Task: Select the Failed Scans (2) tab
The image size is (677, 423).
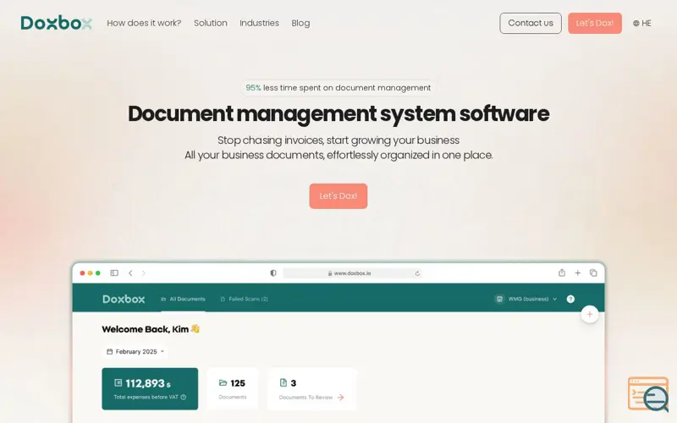Action: pyautogui.click(x=244, y=299)
